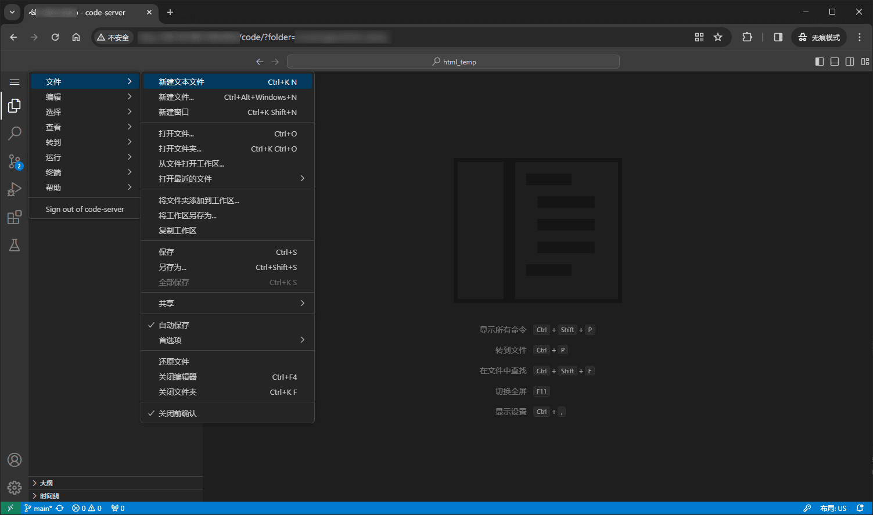873x515 pixels.
Task: Bookmark this page with star icon
Action: [718, 37]
